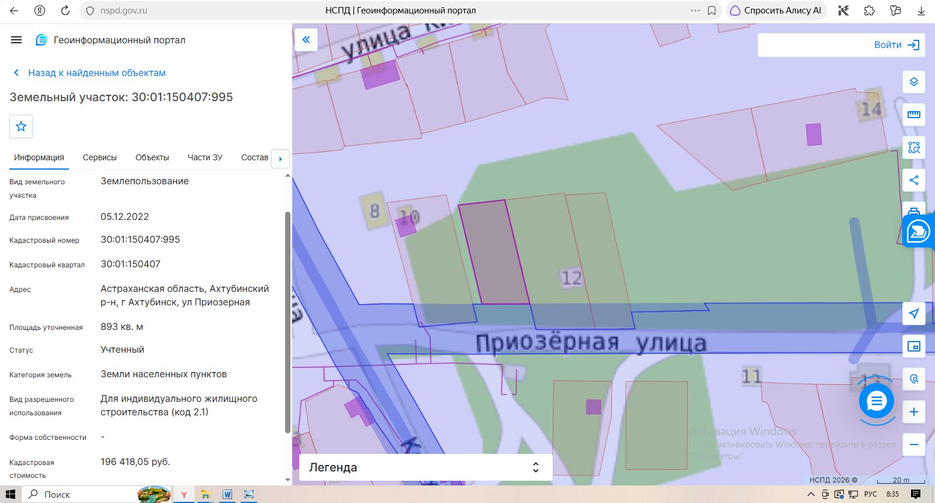Zoom in on the map
935x503 pixels.
[x=914, y=412]
